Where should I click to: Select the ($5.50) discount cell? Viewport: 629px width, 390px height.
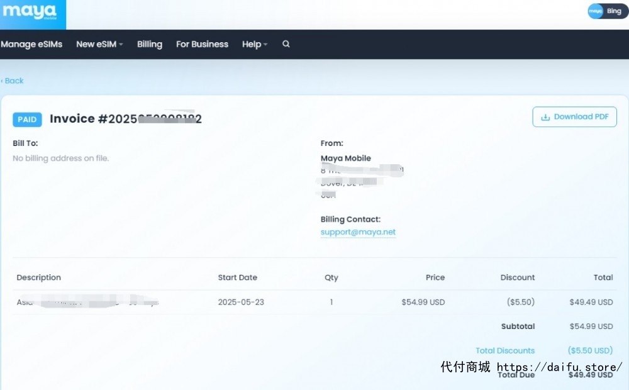click(x=521, y=302)
